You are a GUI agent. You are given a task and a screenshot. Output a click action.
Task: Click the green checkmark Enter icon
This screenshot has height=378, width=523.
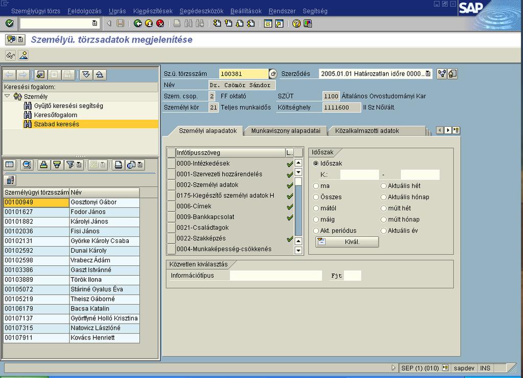point(10,24)
